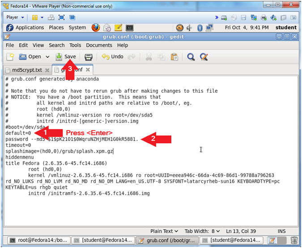Launch the mail client icon on panel
The width and height of the screenshot is (302, 248).
(x=107, y=28)
